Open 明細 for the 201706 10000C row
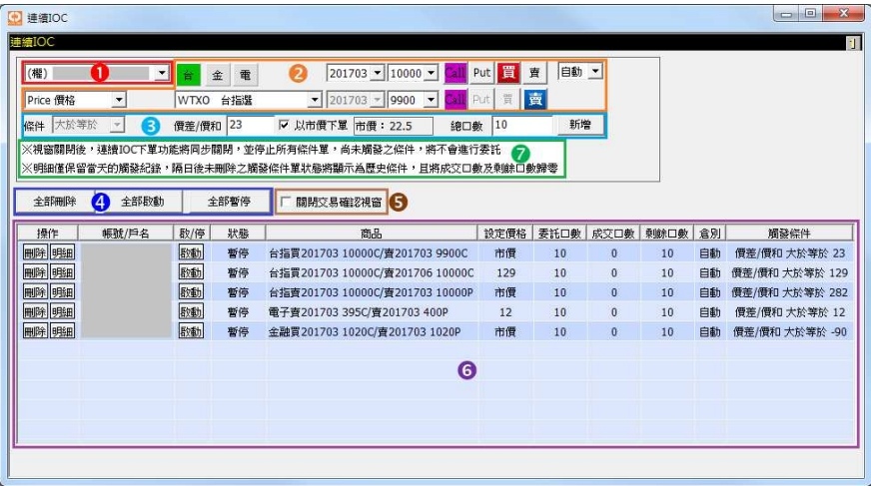The image size is (871, 486). [x=62, y=272]
